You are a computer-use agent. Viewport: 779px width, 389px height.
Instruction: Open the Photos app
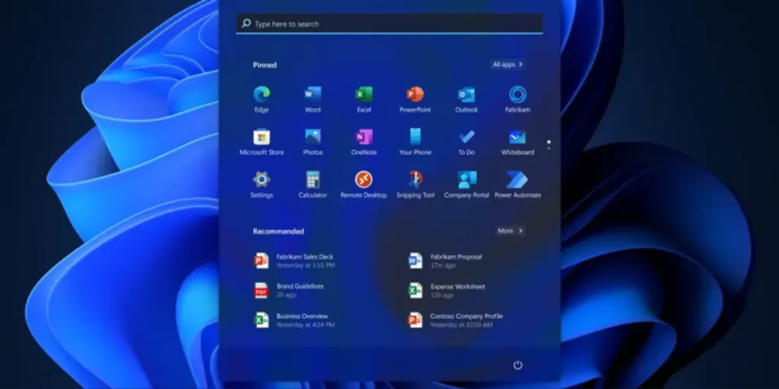pyautogui.click(x=313, y=142)
